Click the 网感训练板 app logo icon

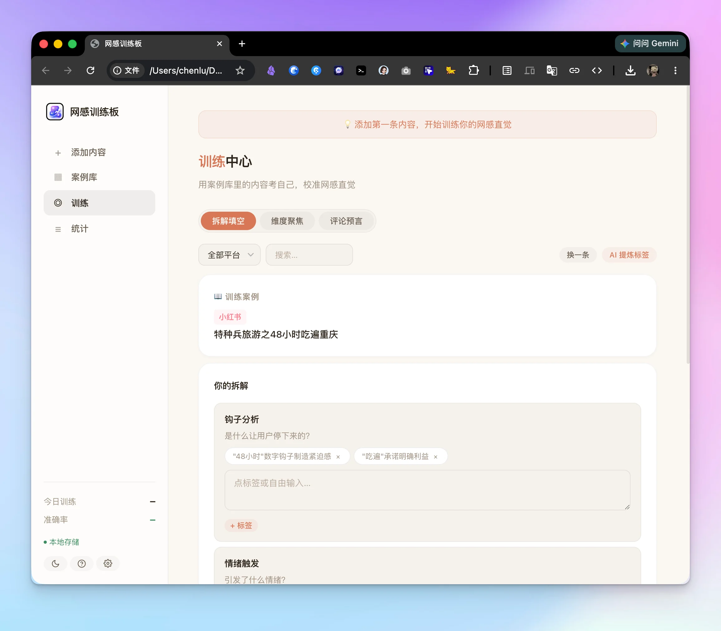click(x=55, y=112)
